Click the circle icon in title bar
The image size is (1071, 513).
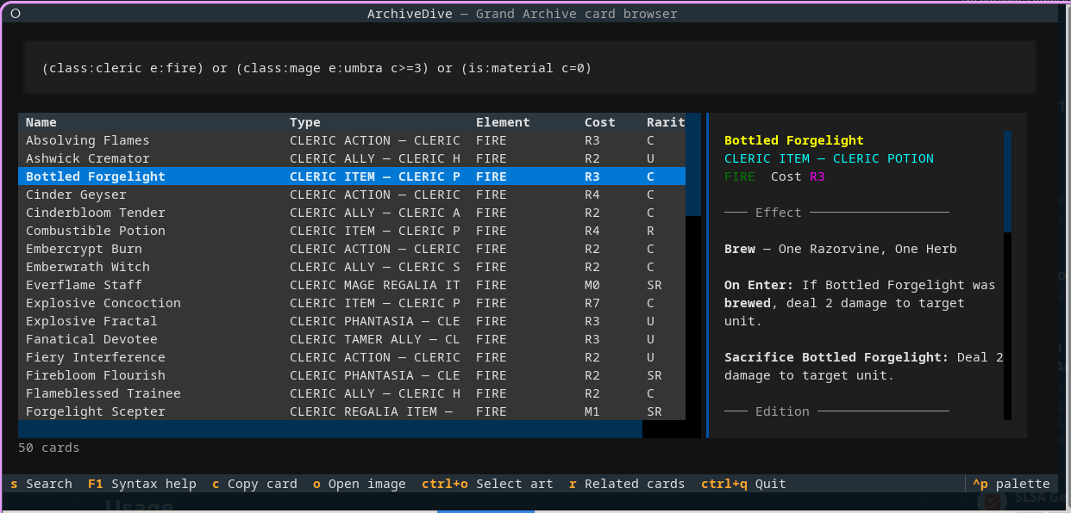16,14
